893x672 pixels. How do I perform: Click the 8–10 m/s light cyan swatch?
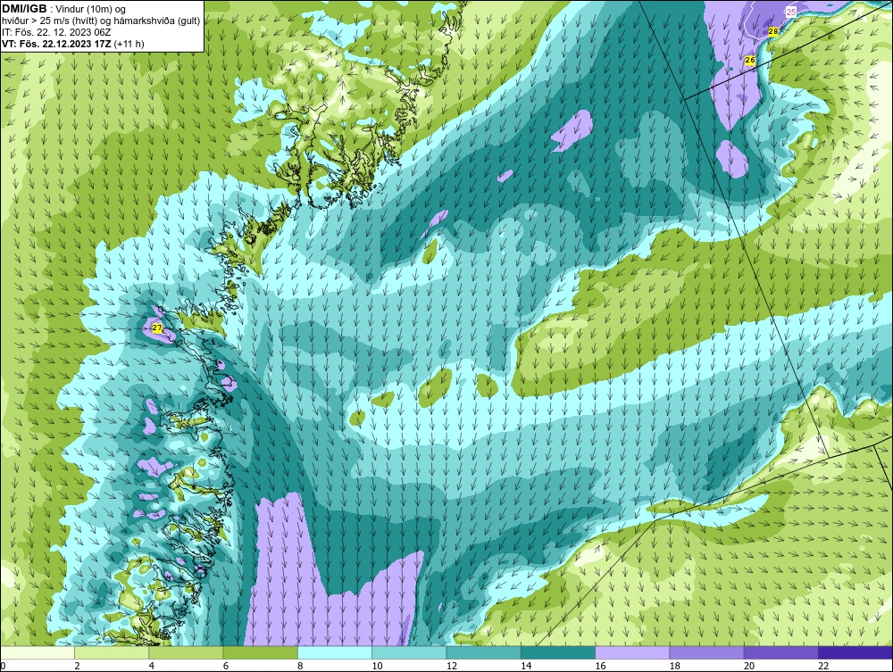click(x=335, y=652)
